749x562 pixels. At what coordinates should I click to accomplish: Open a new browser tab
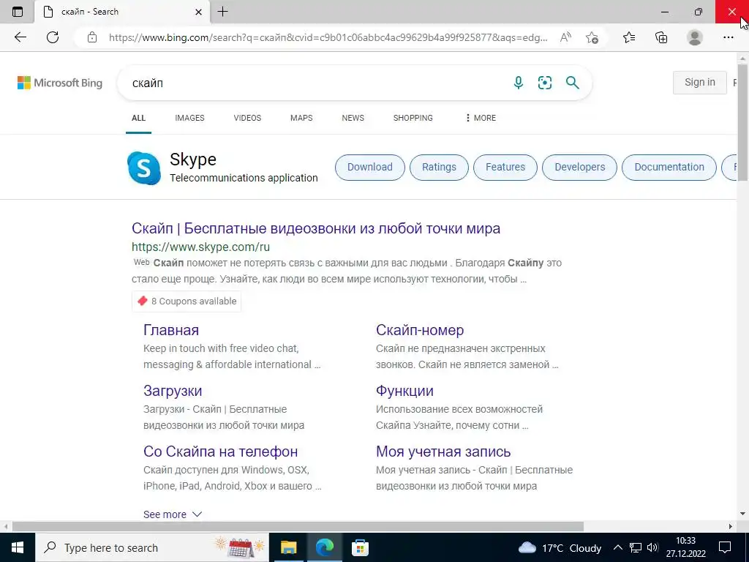click(222, 12)
